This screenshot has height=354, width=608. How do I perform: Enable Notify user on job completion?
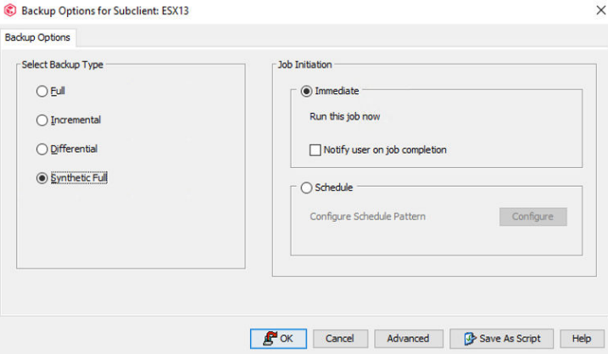pos(316,149)
